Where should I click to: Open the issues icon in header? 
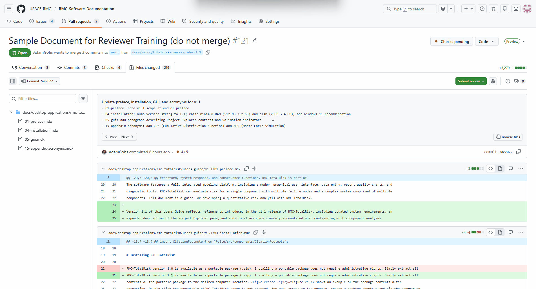pyautogui.click(x=482, y=9)
